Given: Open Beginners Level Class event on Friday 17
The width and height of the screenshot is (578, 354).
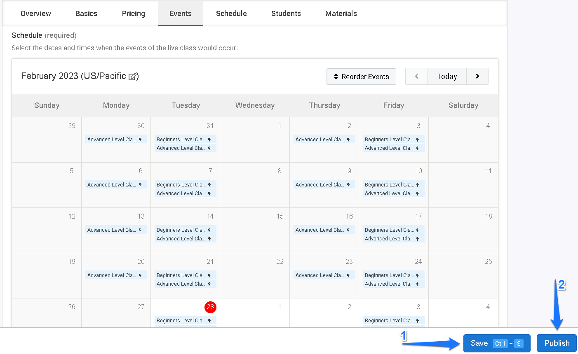Looking at the screenshot, I should tap(393, 230).
